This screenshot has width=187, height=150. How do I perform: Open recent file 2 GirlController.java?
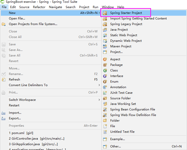point(51,139)
